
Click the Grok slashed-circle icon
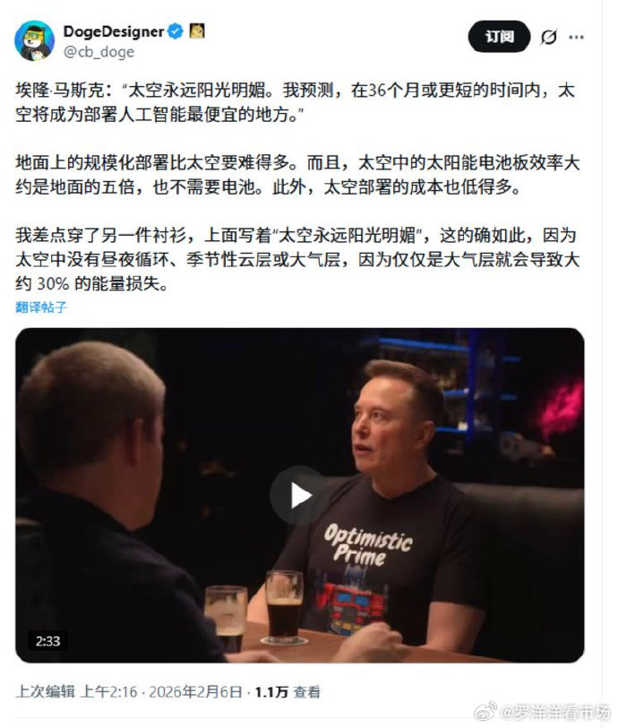click(548, 37)
